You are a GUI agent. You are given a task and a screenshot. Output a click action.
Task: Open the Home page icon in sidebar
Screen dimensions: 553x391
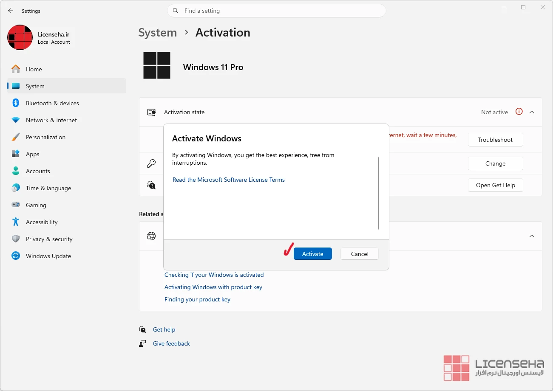[16, 69]
